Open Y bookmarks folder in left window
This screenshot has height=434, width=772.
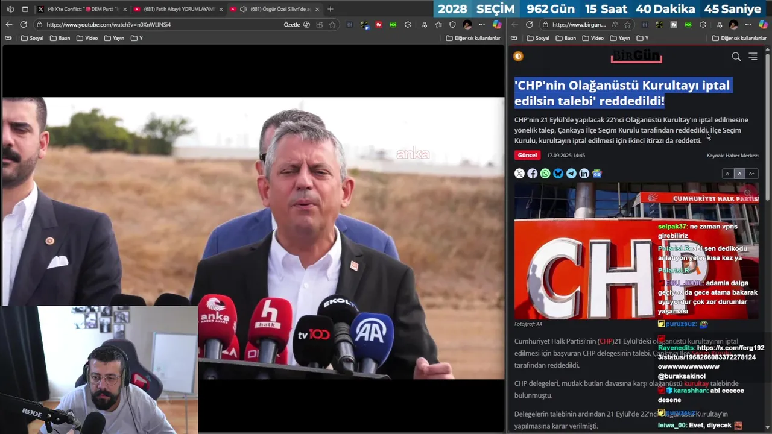click(x=137, y=38)
